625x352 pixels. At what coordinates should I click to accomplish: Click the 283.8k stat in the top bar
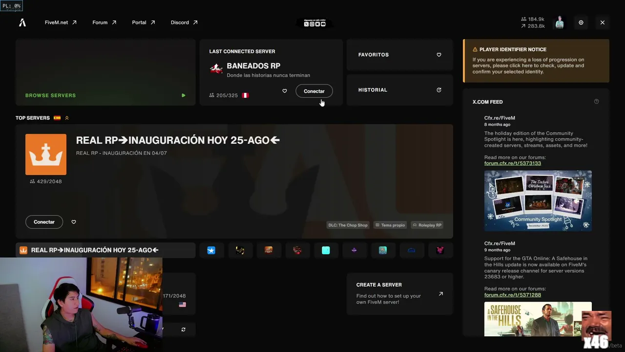tap(533, 26)
